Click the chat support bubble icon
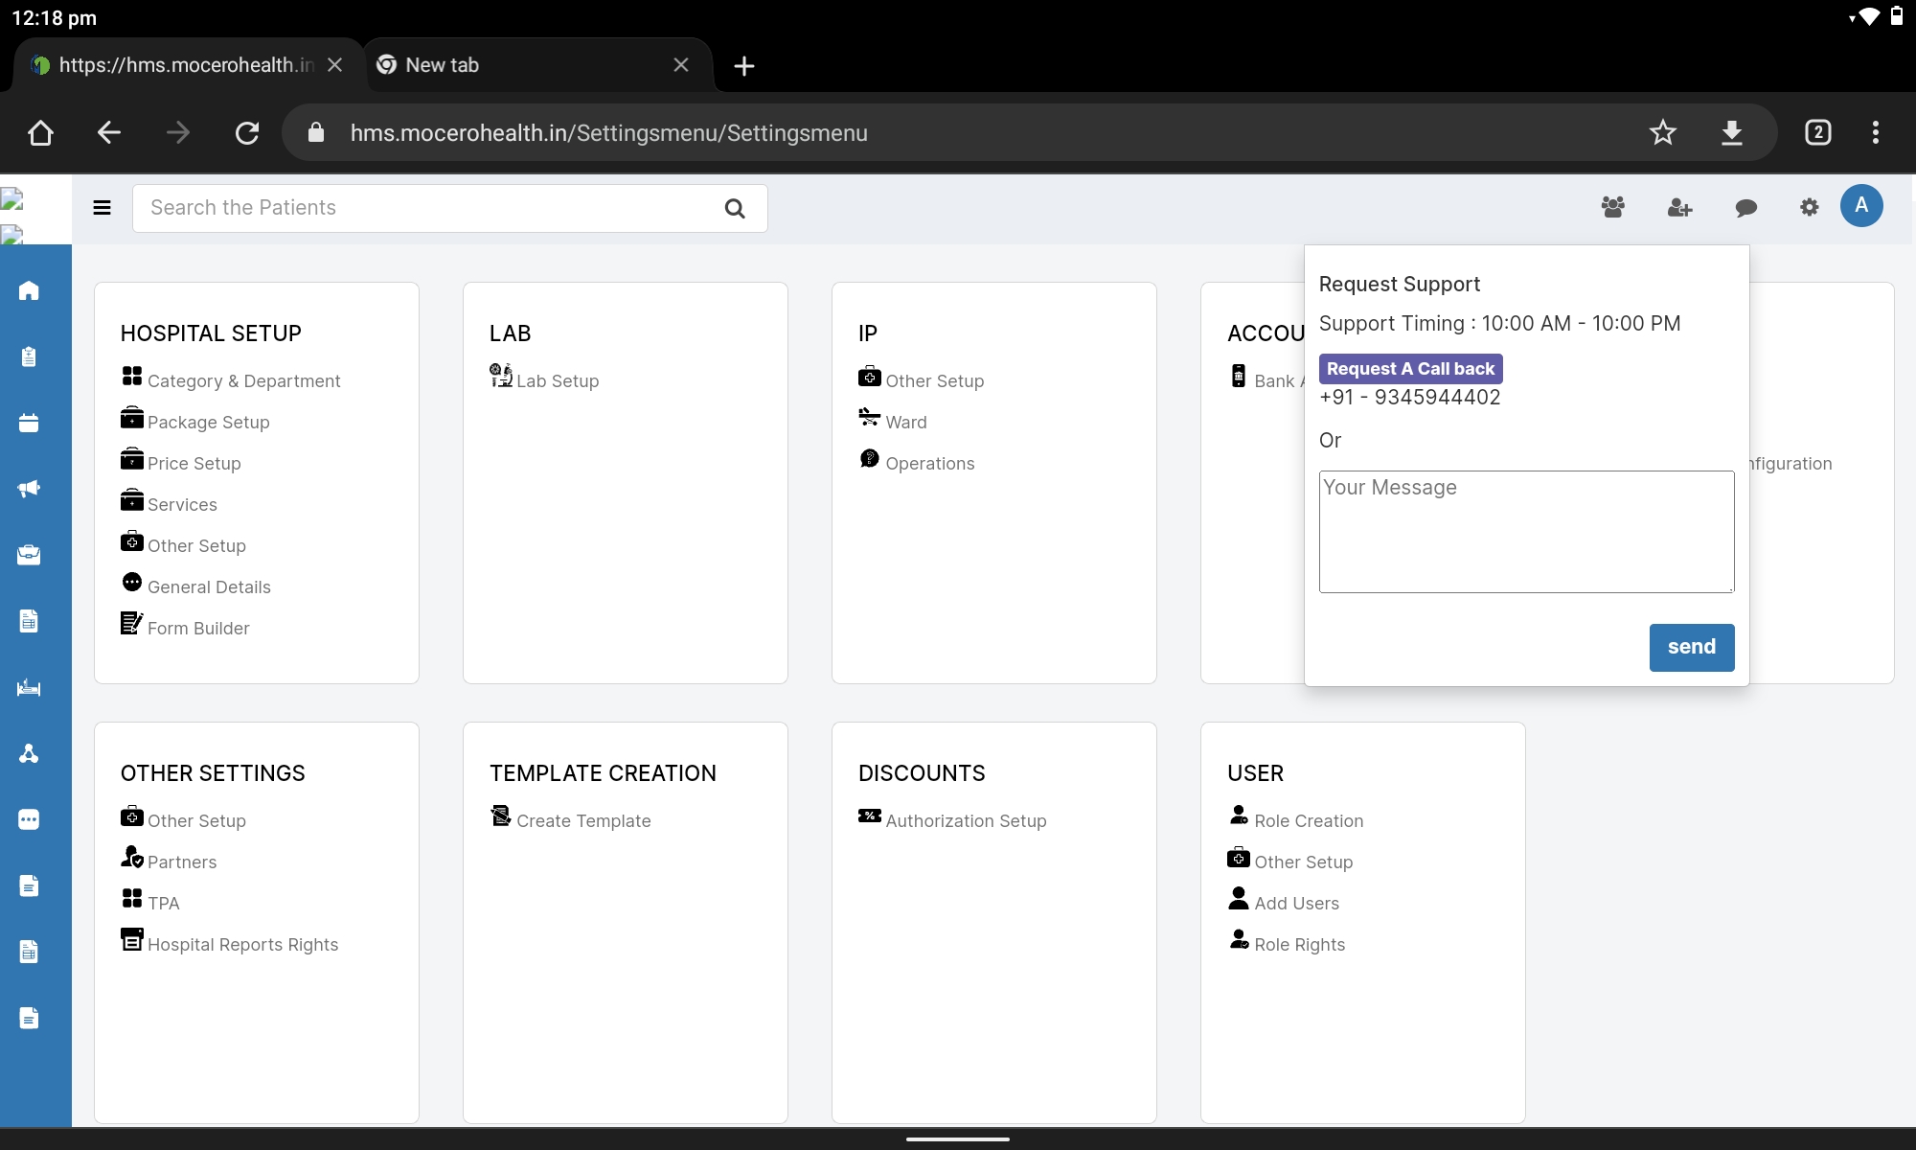 (1745, 208)
